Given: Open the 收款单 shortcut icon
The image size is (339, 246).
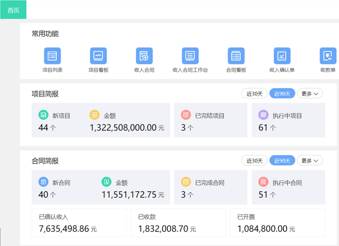Looking at the screenshot, I should point(328,56).
